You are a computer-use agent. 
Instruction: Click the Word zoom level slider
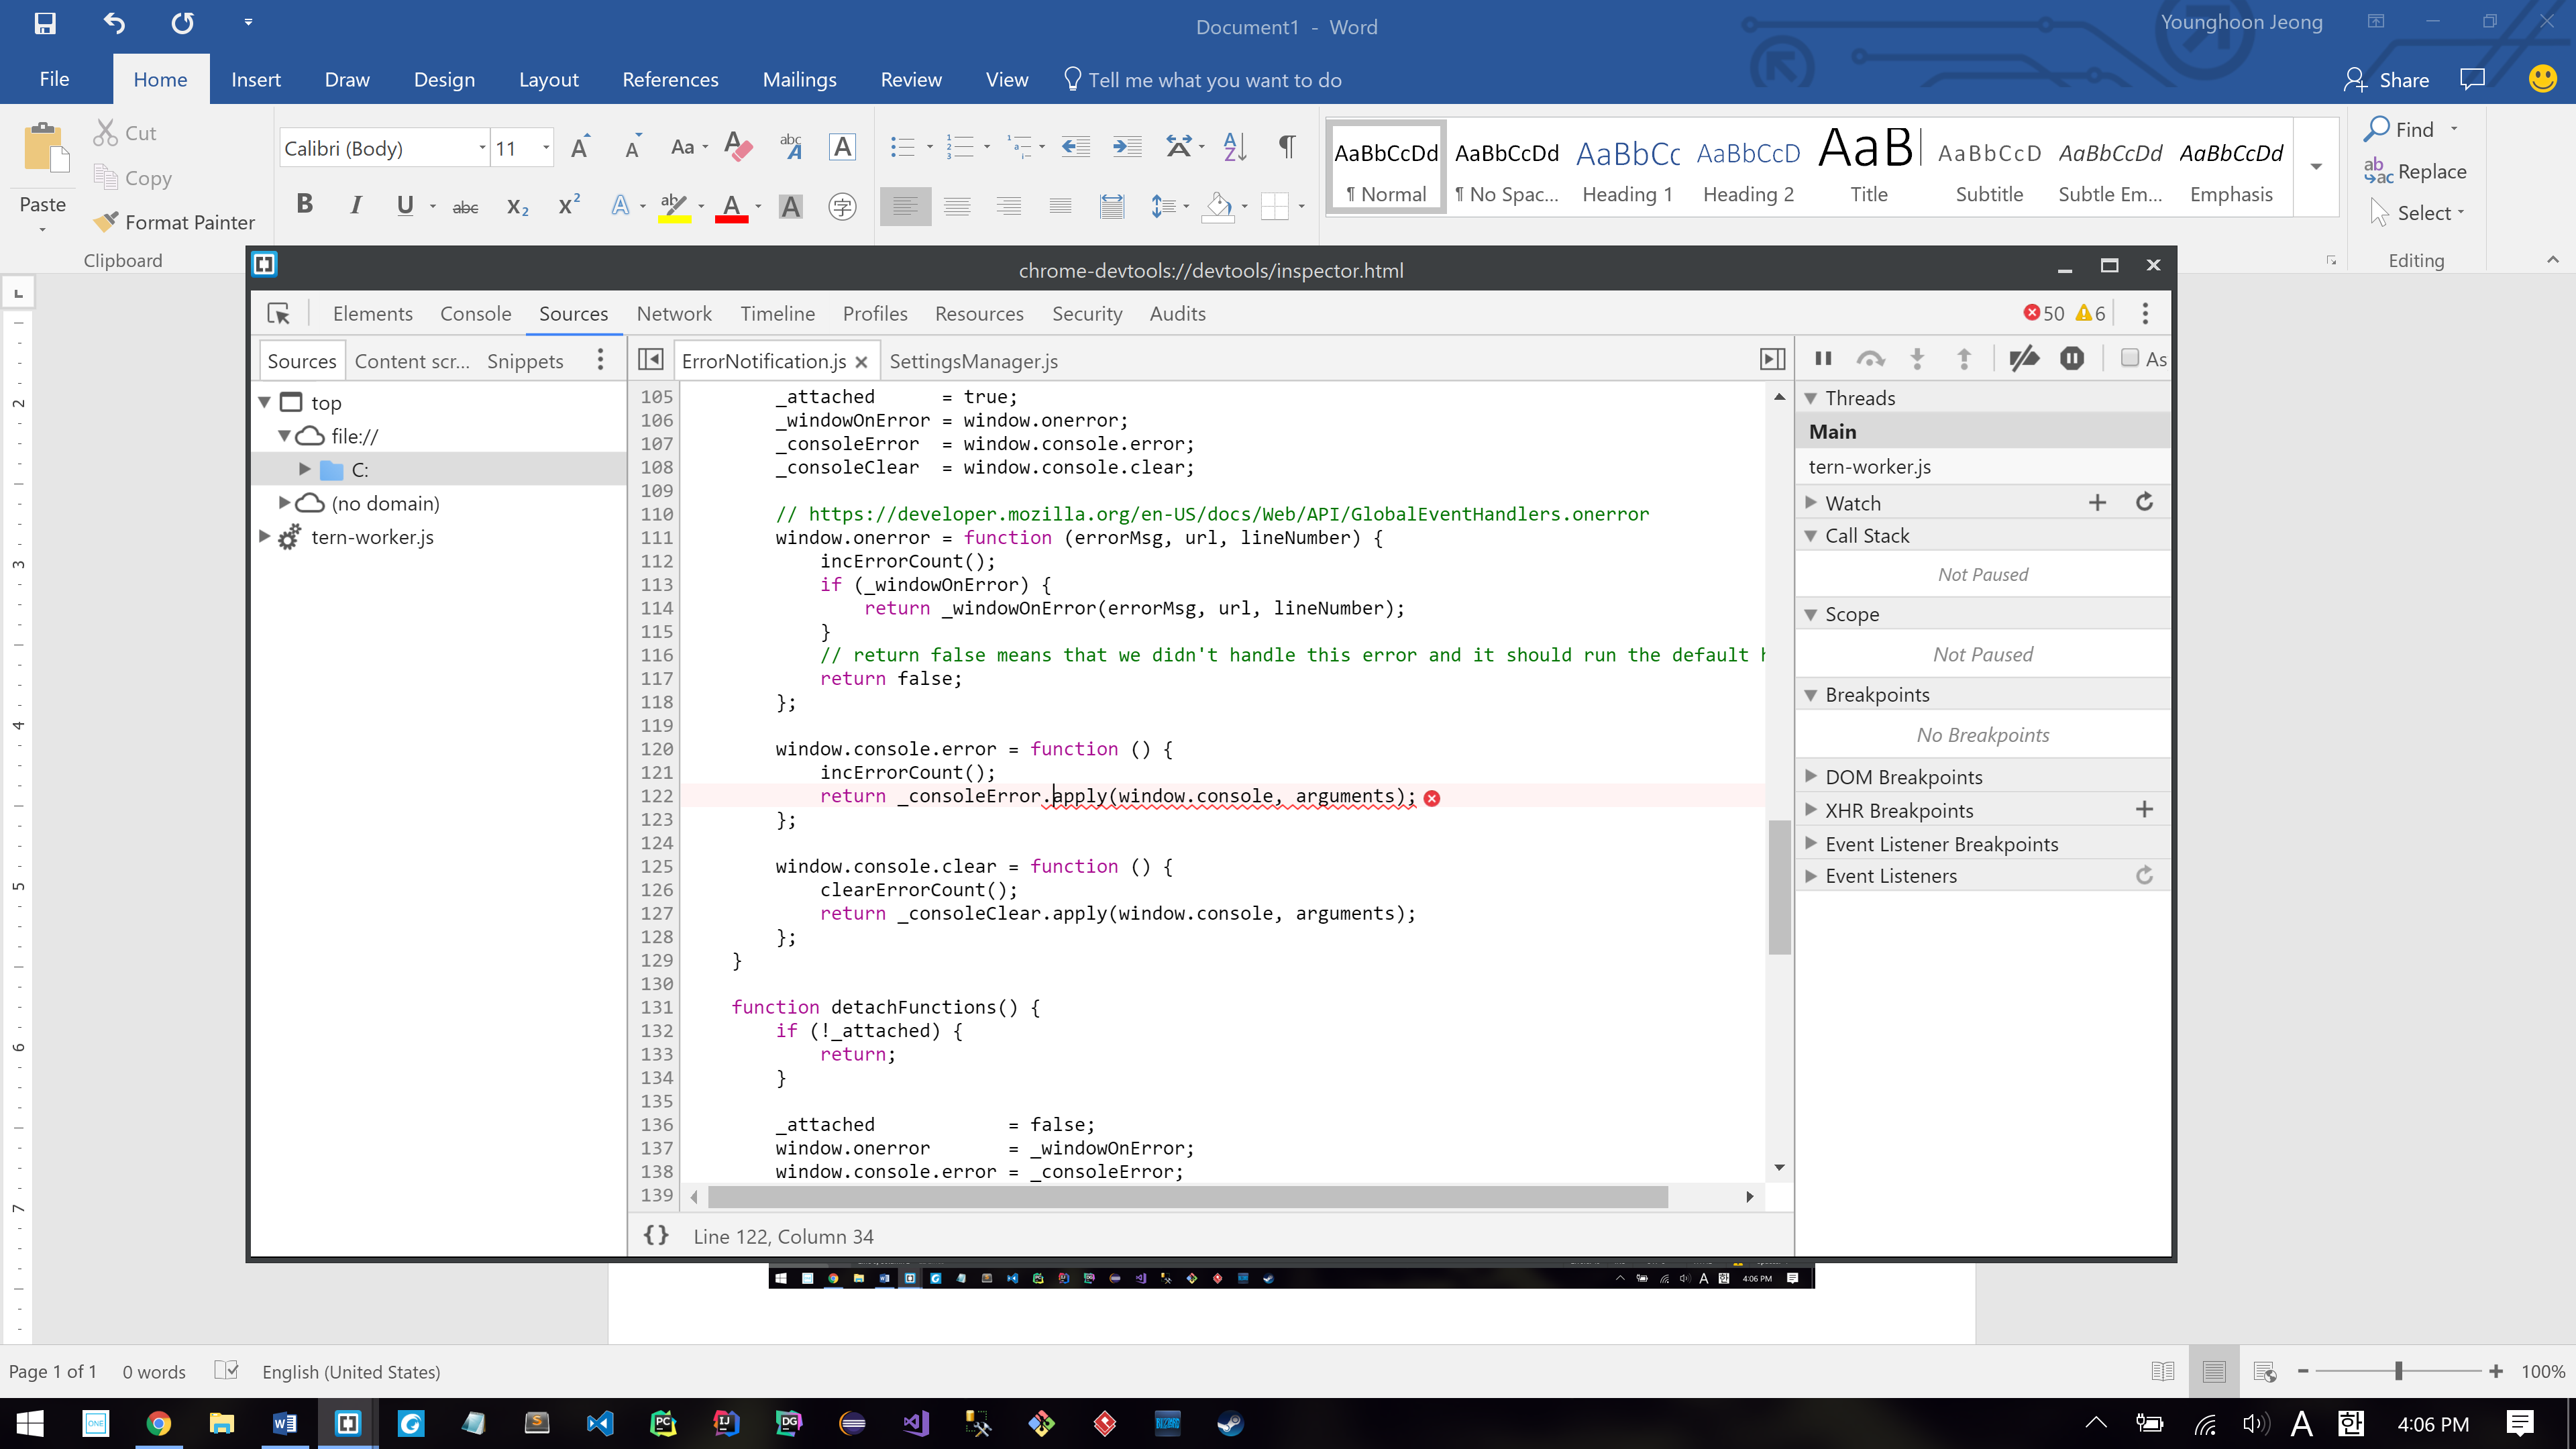point(2398,1371)
